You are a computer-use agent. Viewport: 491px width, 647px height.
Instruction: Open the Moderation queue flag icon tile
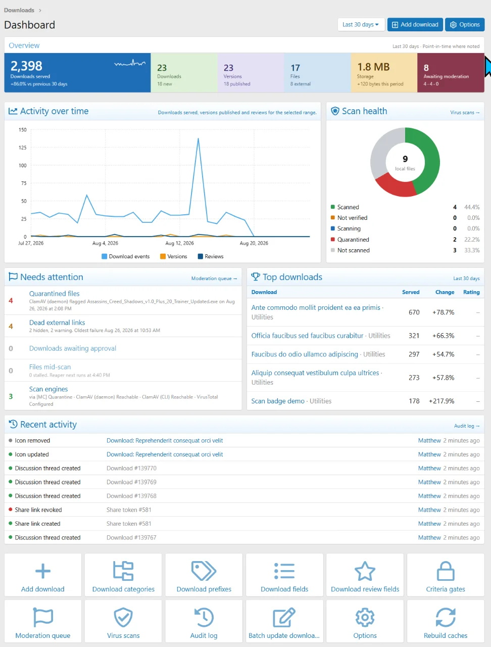[x=43, y=622]
